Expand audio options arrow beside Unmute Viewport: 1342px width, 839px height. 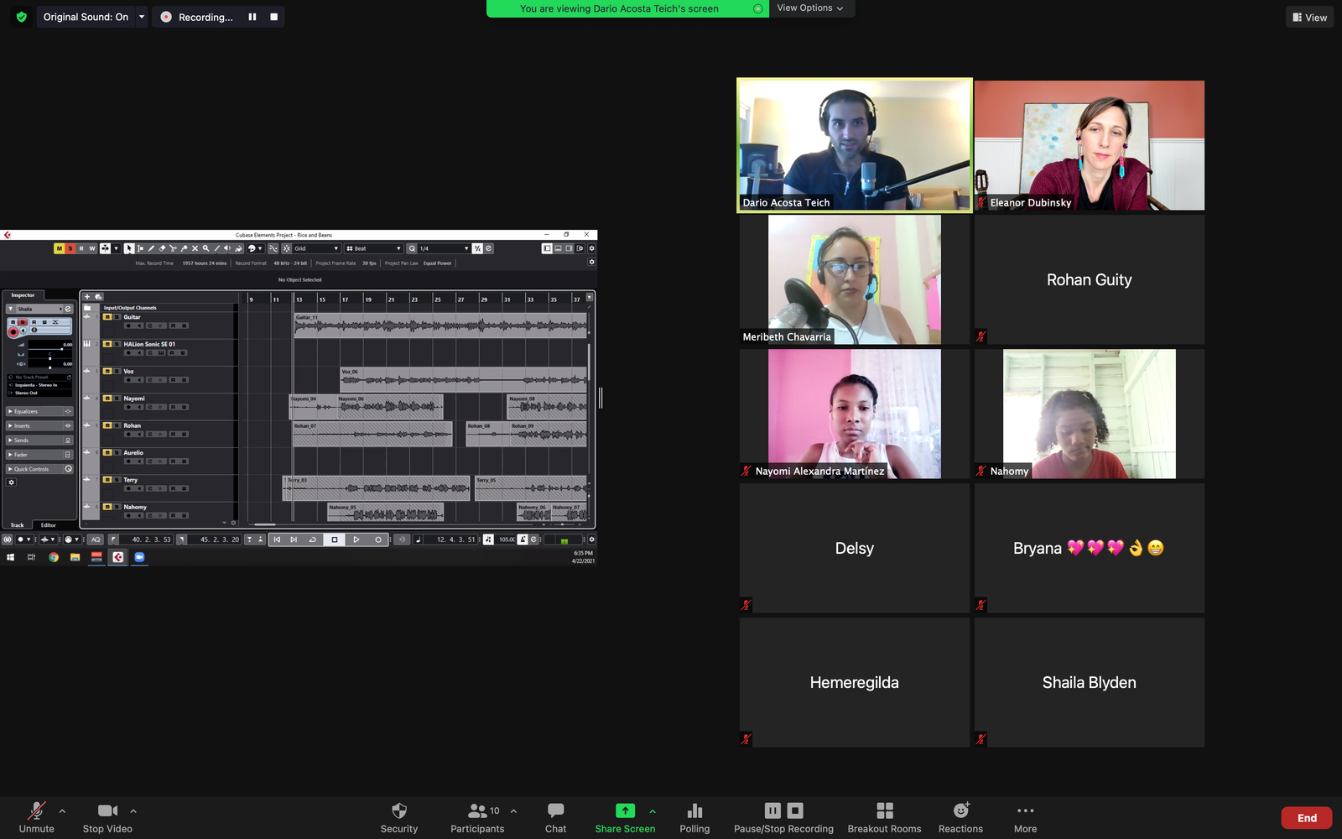click(62, 811)
